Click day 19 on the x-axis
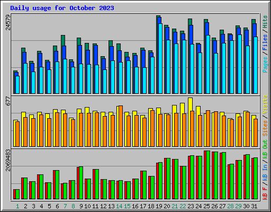Image resolution: width=271 pixels, height=212 pixels. click(159, 206)
